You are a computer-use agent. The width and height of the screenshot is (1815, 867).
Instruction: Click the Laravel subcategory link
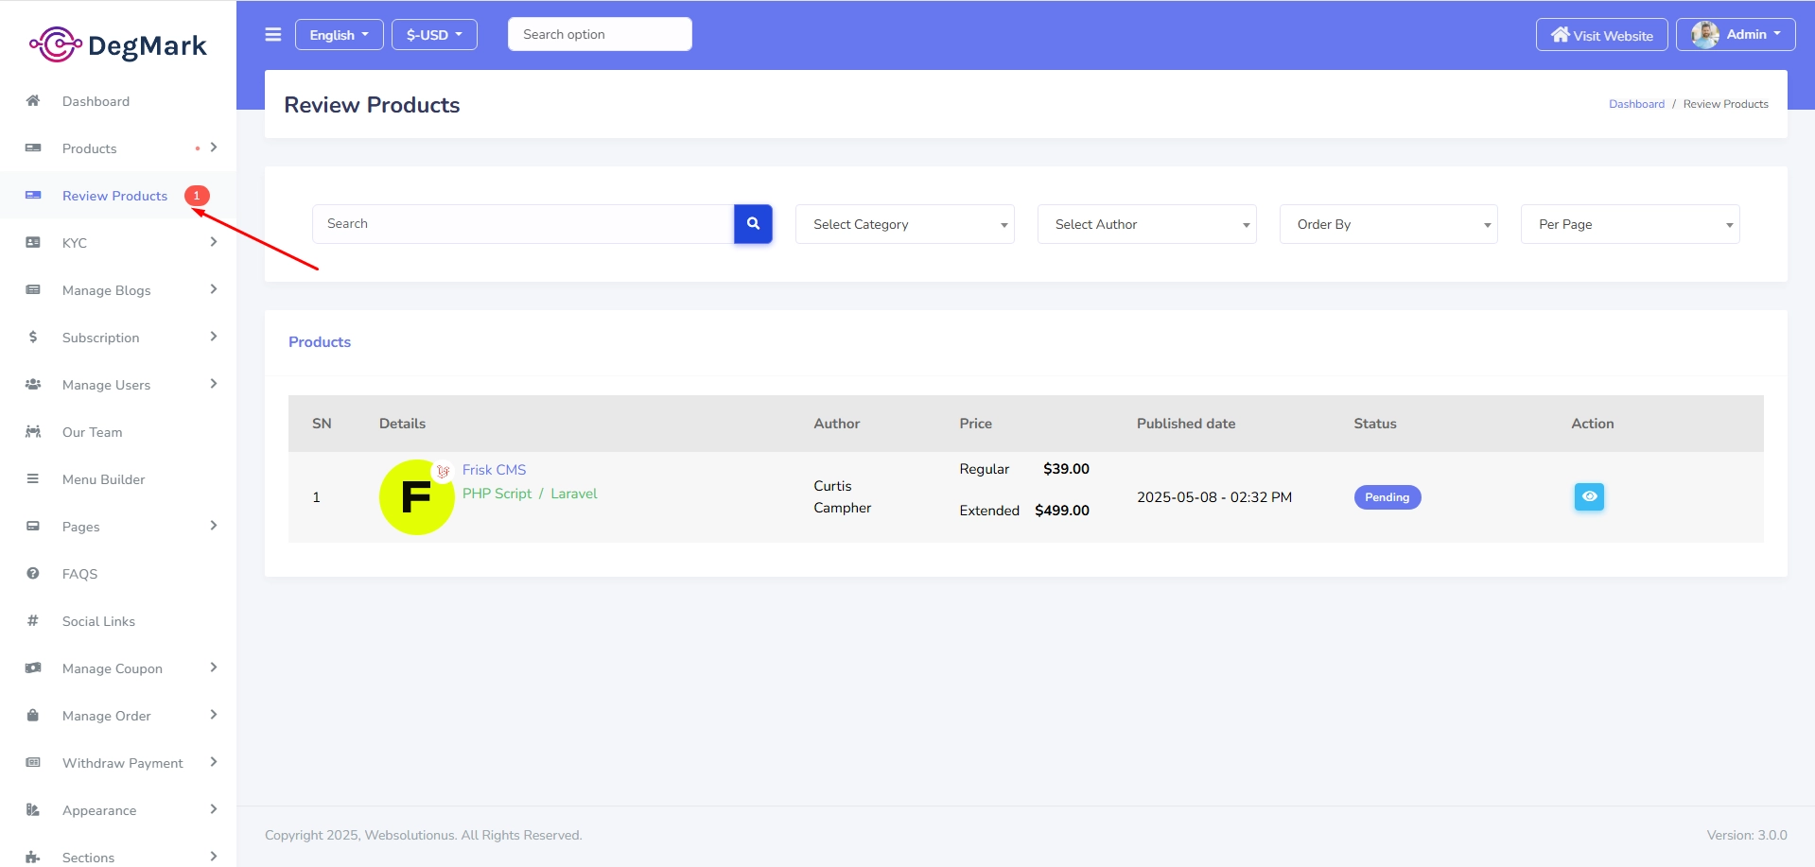[574, 494]
